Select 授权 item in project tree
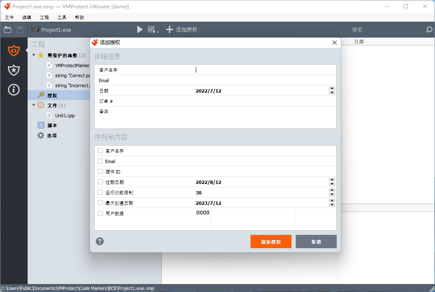 click(52, 96)
